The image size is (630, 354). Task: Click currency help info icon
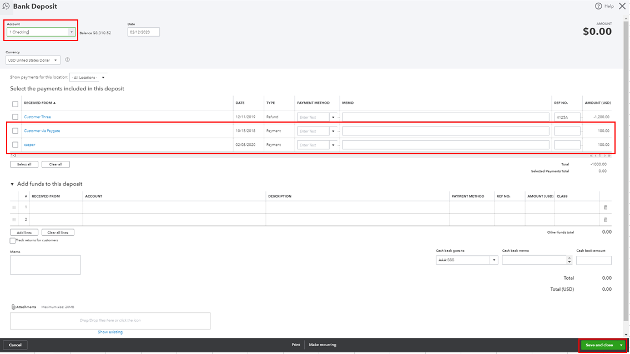(67, 60)
